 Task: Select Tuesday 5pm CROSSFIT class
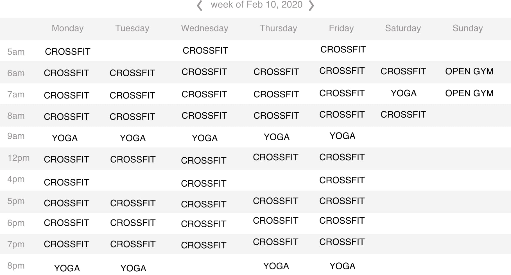point(133,203)
